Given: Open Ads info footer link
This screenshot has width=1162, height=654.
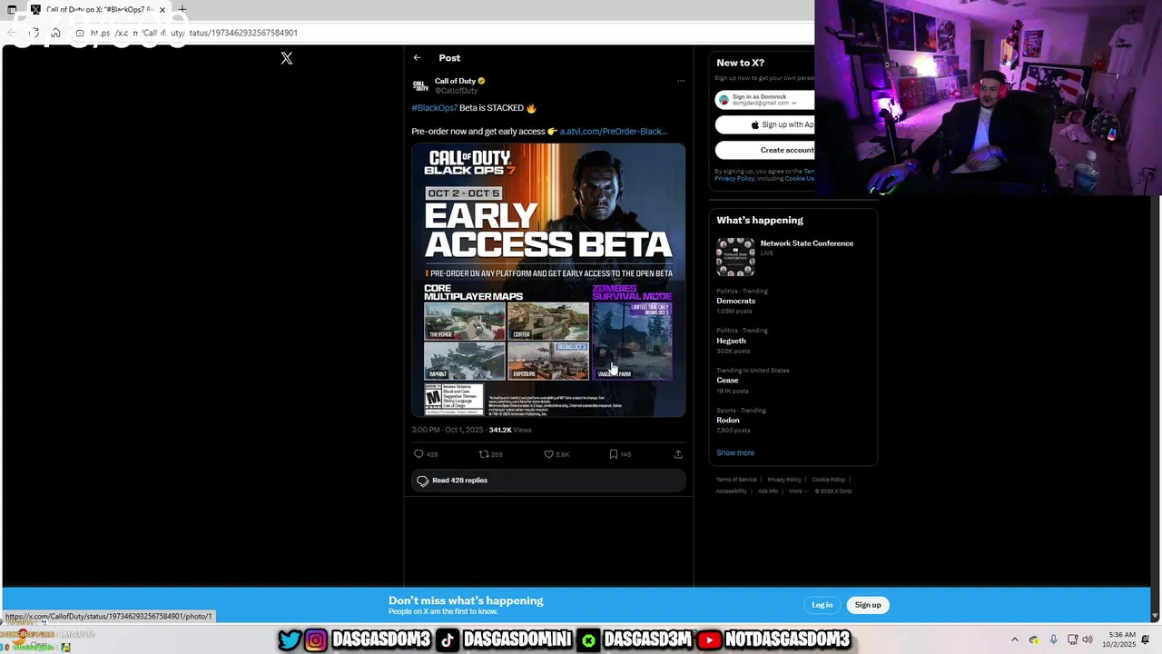Looking at the screenshot, I should (x=768, y=491).
